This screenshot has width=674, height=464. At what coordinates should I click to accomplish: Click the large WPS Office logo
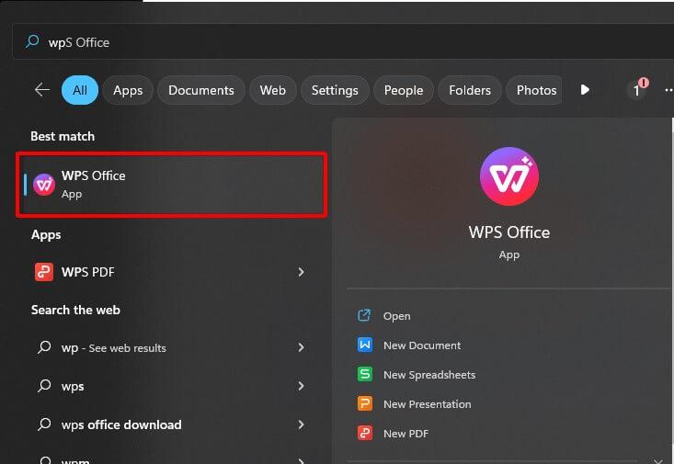pos(508,176)
